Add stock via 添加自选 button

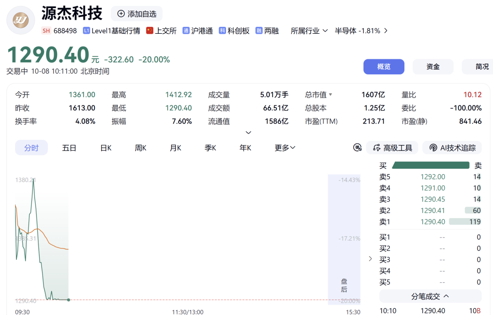(137, 14)
